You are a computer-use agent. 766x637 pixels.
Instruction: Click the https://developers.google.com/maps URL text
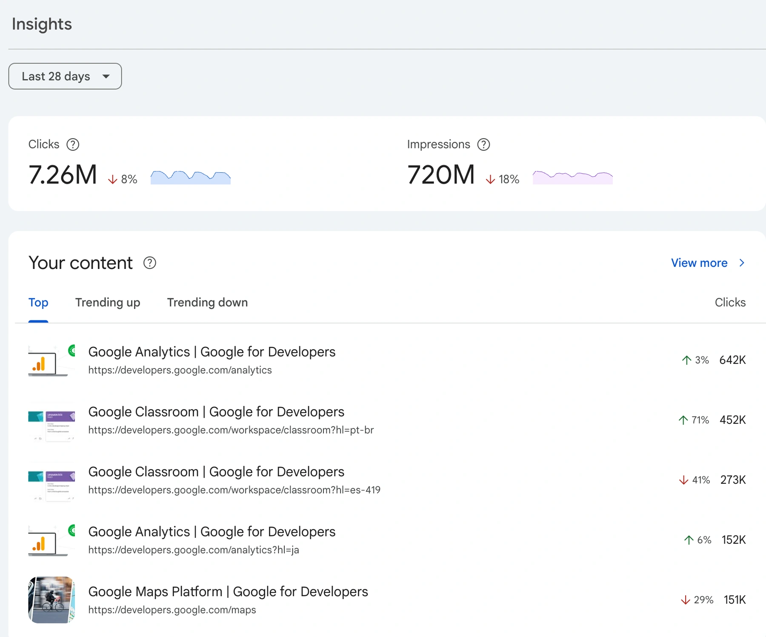click(172, 610)
